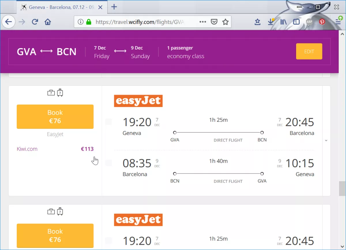
Task: Open page actions three-dot menu
Action: 203,22
